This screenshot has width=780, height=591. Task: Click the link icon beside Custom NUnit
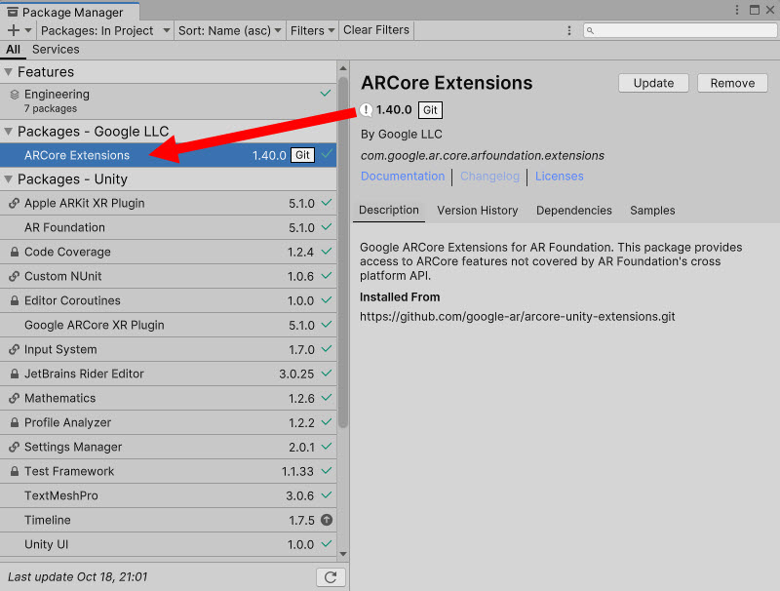[x=15, y=276]
